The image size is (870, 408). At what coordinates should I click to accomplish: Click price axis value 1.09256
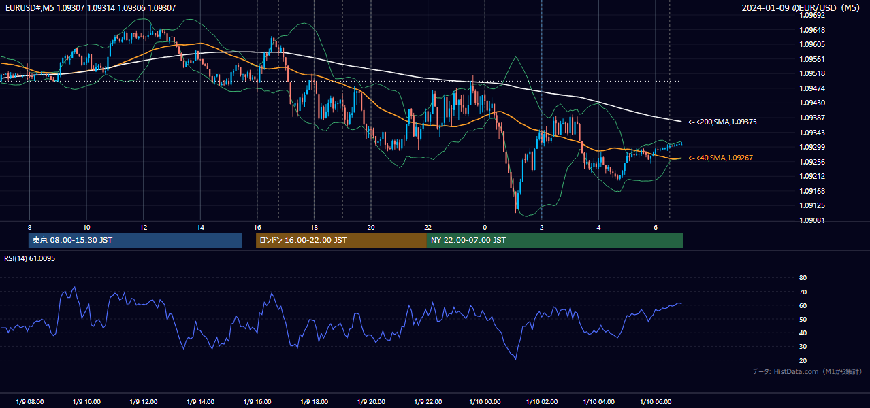coord(812,162)
